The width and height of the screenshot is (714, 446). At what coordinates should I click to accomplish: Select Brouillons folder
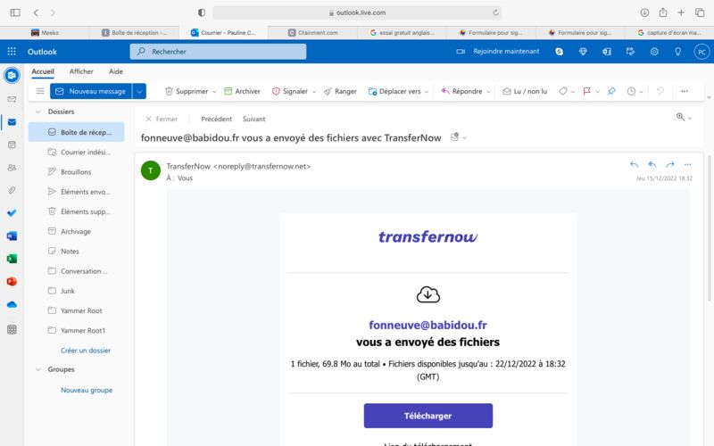point(77,172)
